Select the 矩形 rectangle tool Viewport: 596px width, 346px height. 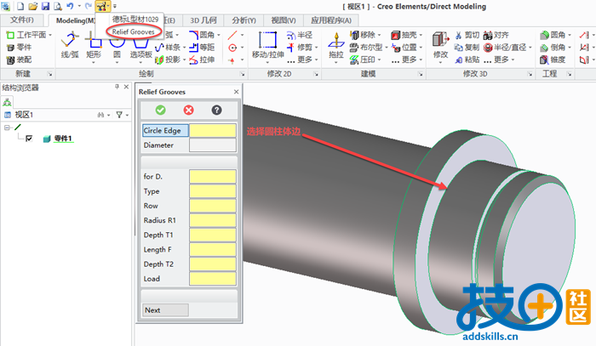click(x=94, y=45)
